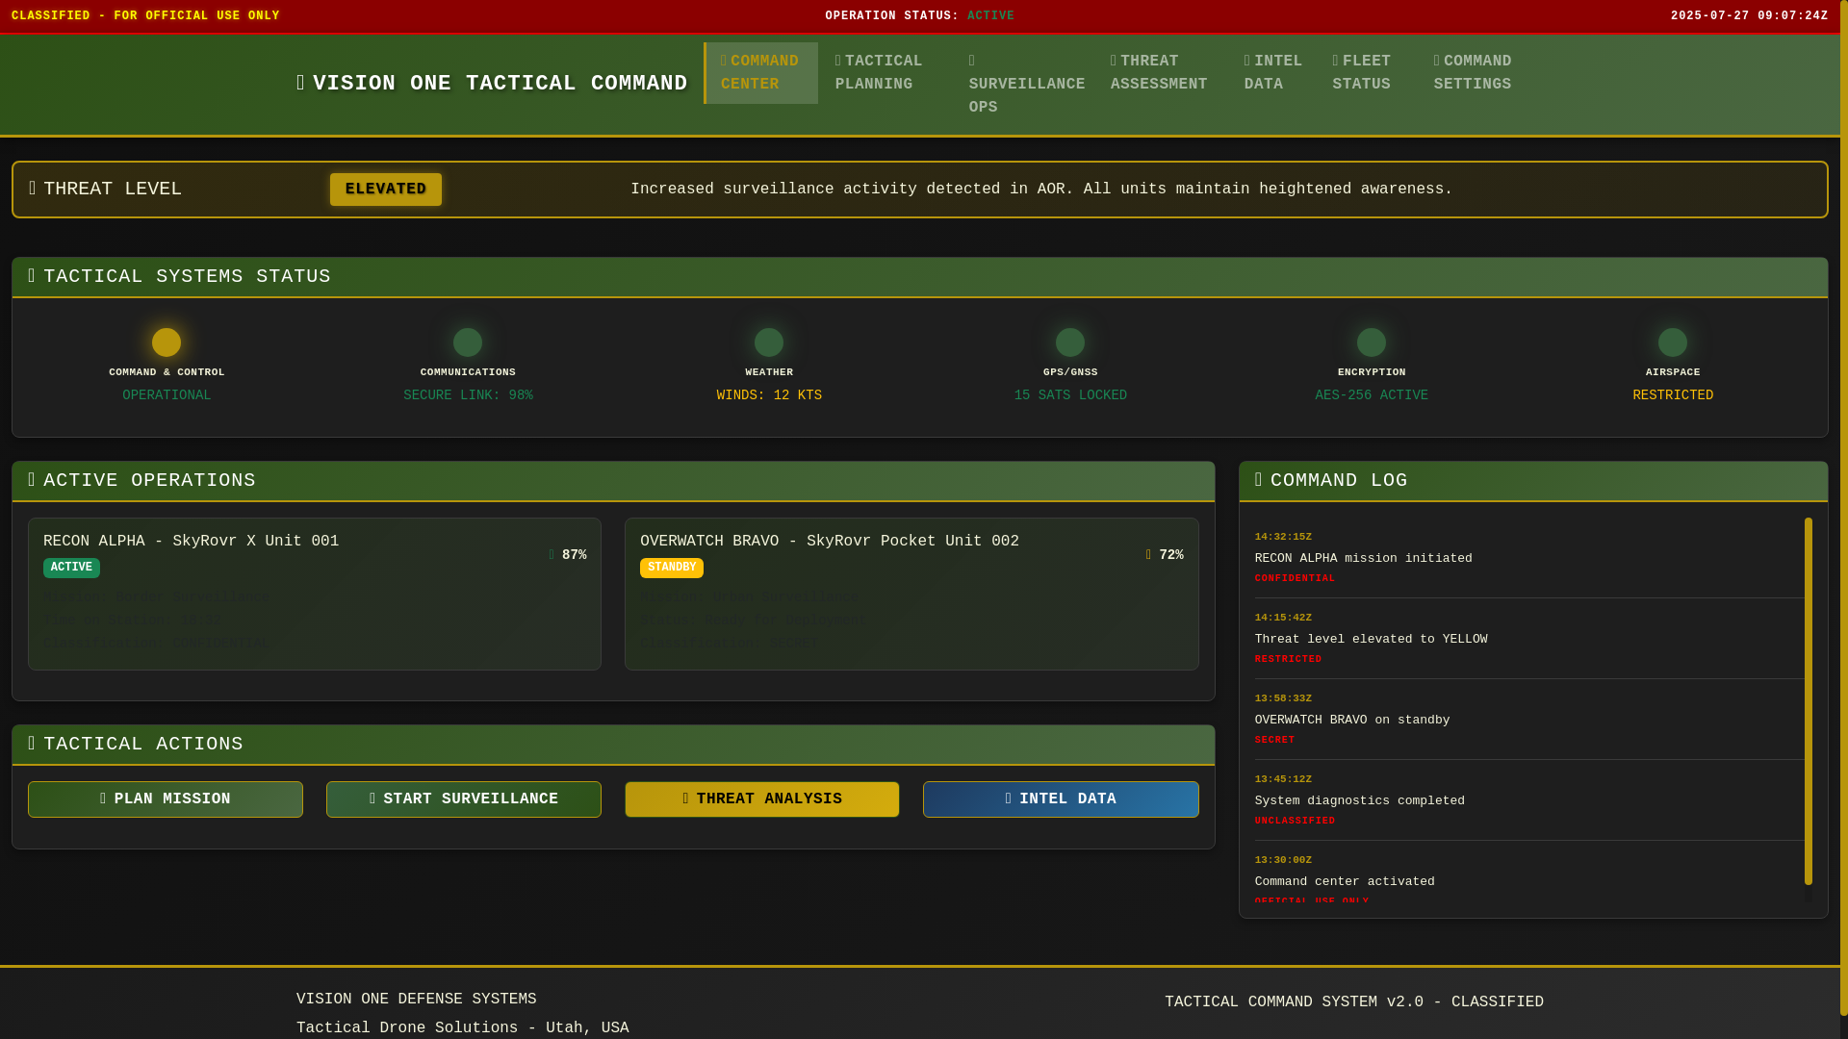1848x1039 pixels.
Task: Click icon on Plan Mission button
Action: click(104, 799)
